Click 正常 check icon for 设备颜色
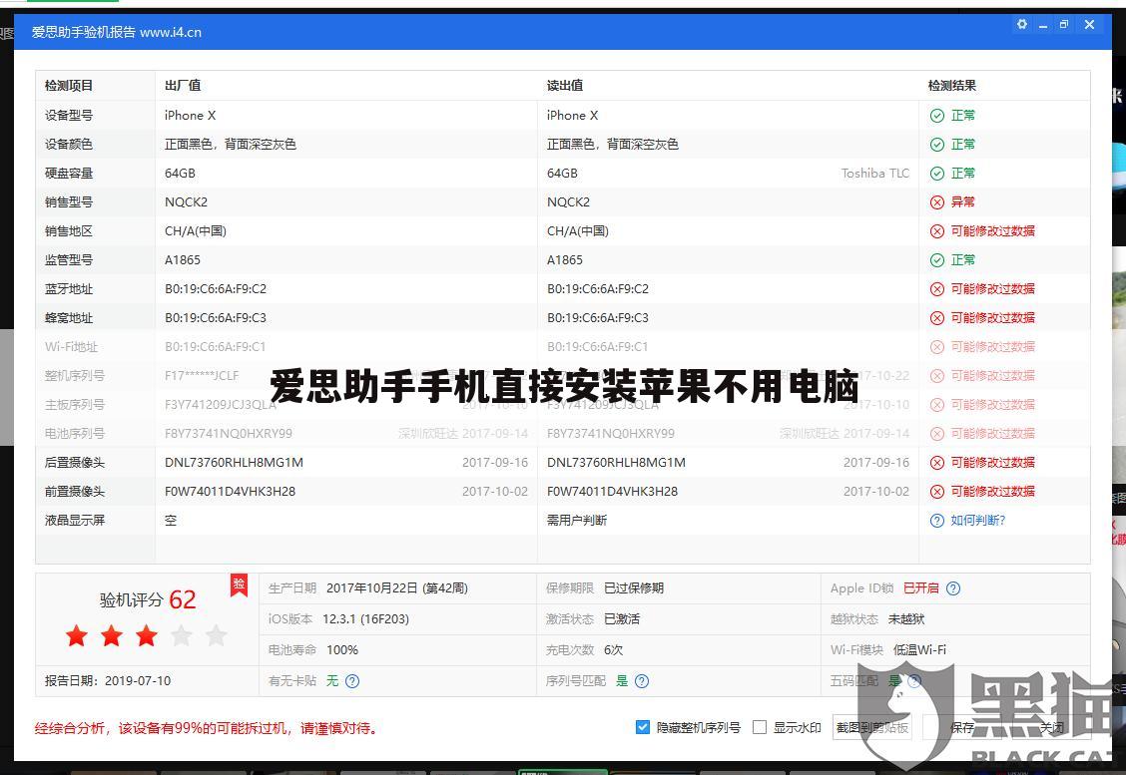 [x=937, y=145]
